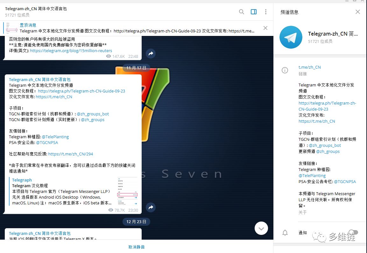Open @zh_groups mention in chat message
This screenshot has width=367, height=253.
(x=92, y=120)
